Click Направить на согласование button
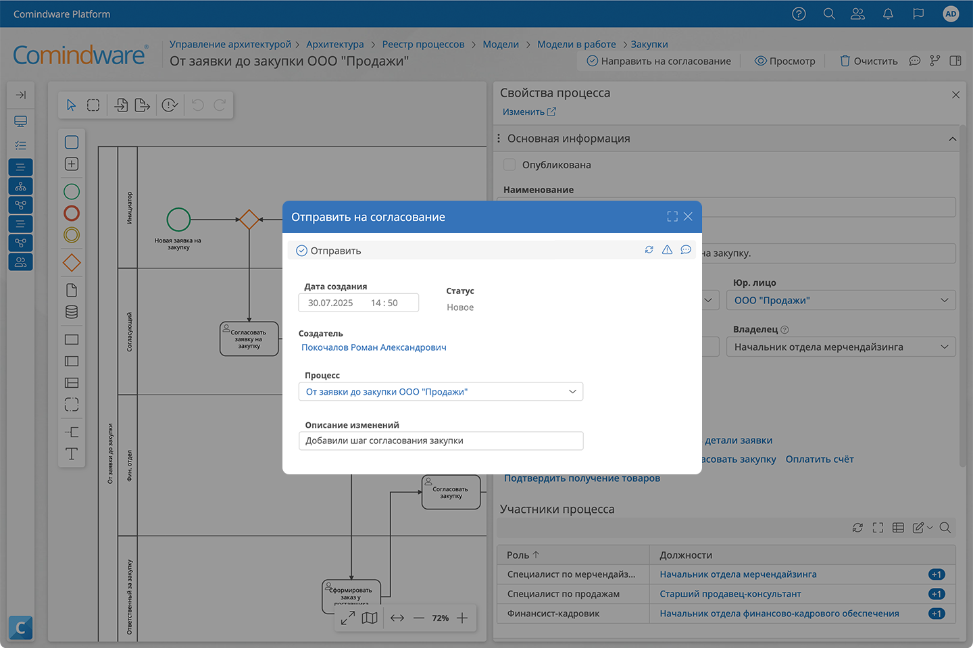The height and width of the screenshot is (648, 973). 659,61
